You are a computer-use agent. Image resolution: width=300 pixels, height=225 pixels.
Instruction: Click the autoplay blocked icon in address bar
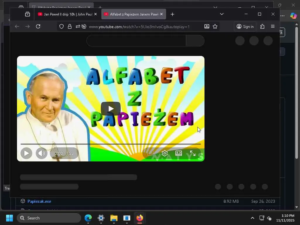click(x=84, y=26)
